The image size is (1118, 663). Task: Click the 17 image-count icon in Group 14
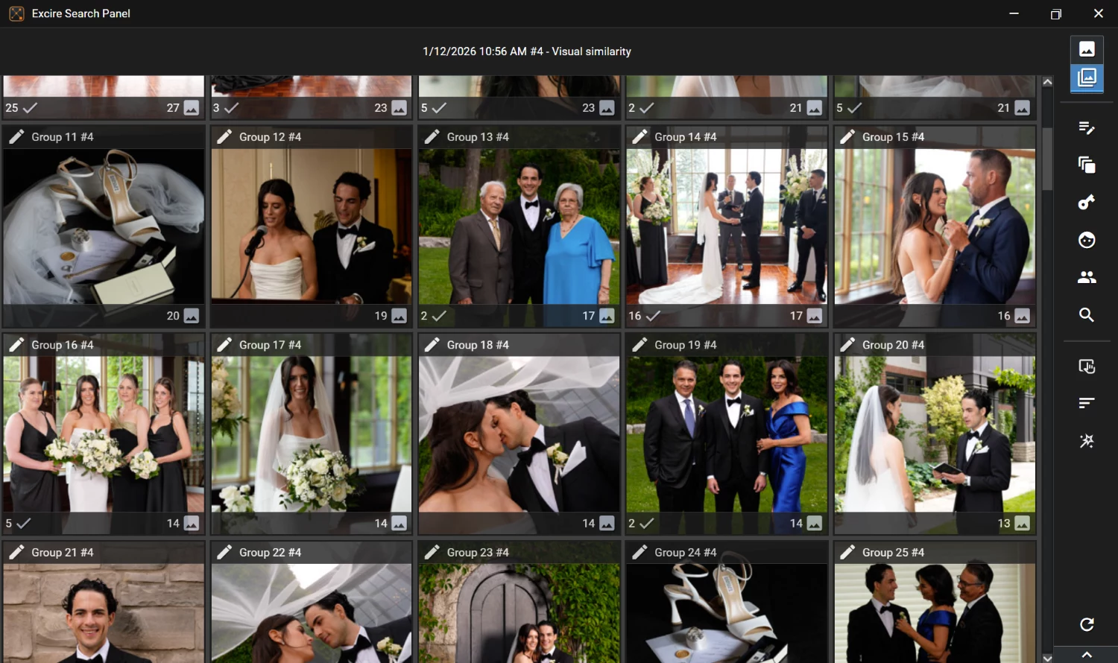click(815, 316)
